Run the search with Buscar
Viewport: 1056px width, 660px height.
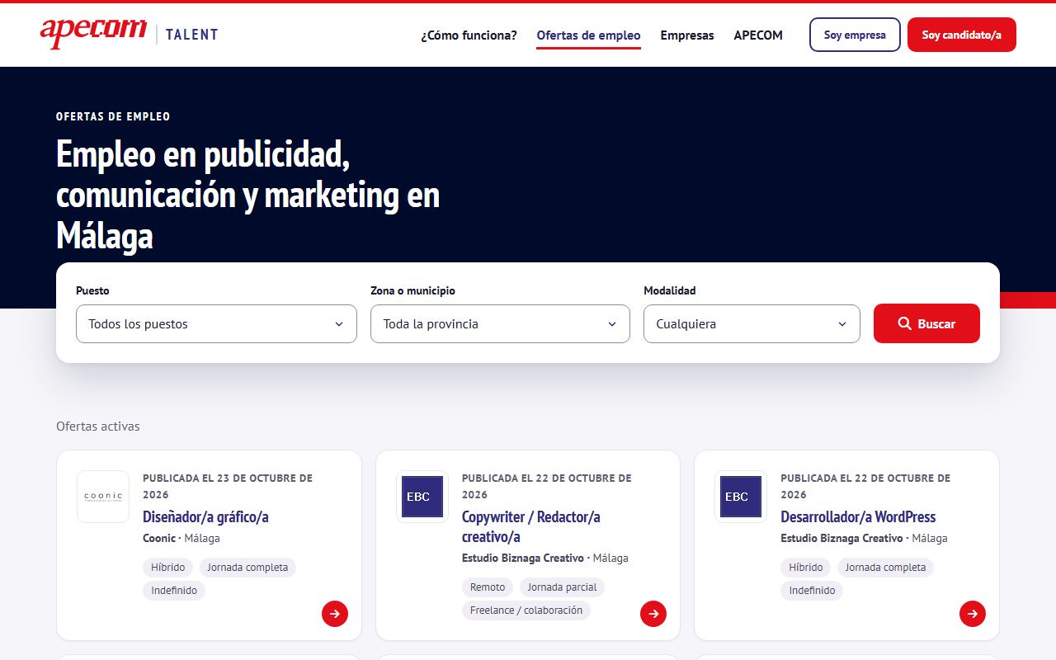tap(926, 323)
